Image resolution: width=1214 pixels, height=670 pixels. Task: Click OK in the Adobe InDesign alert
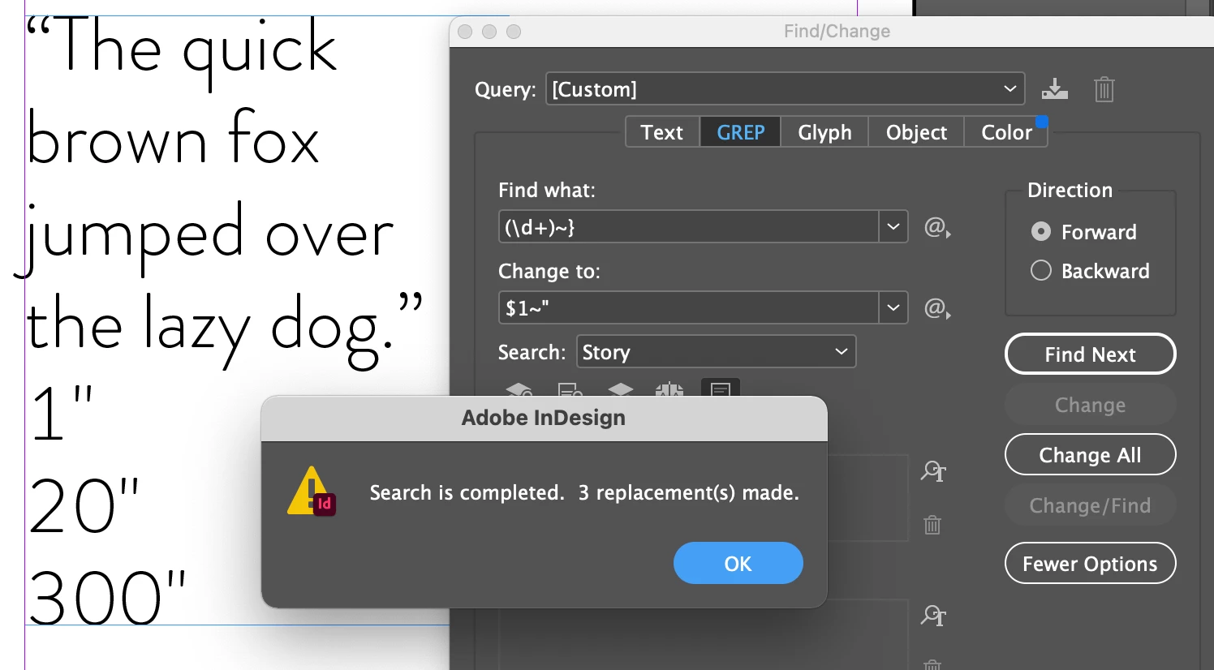pos(738,563)
